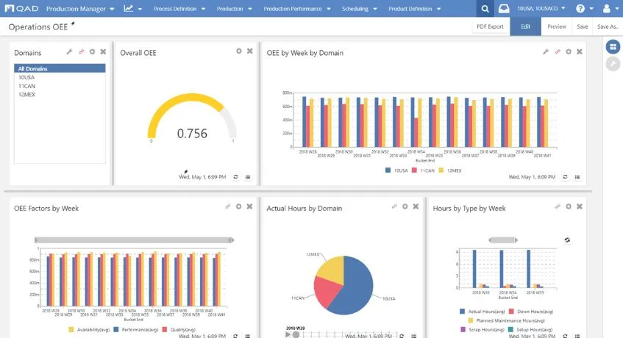623x338 pixels.
Task: Toggle Down Hours(avg) legend entry
Action: tap(531, 312)
